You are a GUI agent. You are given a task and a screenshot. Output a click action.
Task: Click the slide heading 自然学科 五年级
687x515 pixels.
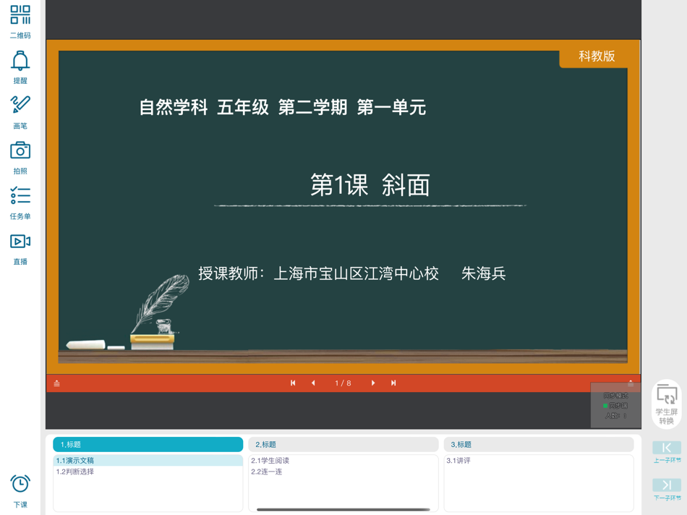click(x=204, y=107)
